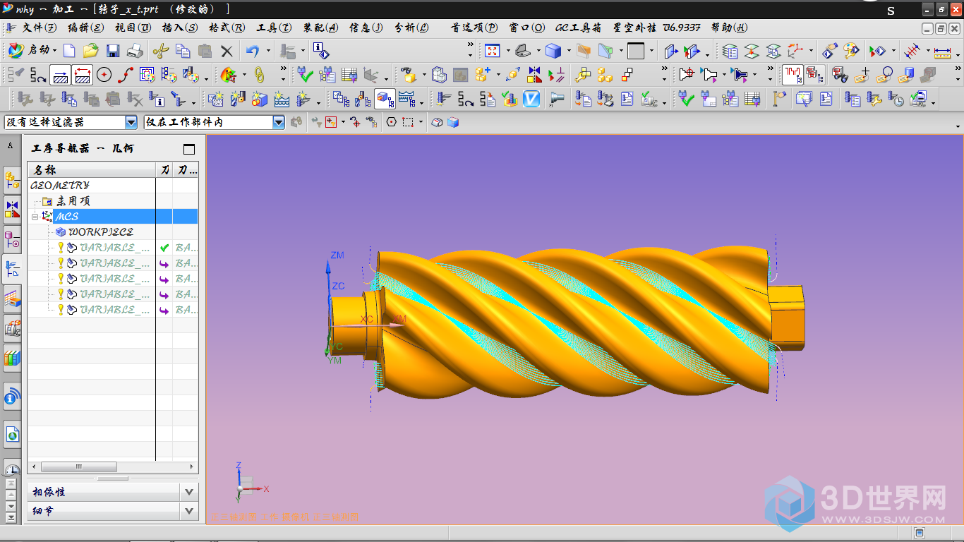Image resolution: width=964 pixels, height=542 pixels.
Task: Open the selection filter dropdown
Action: (x=131, y=122)
